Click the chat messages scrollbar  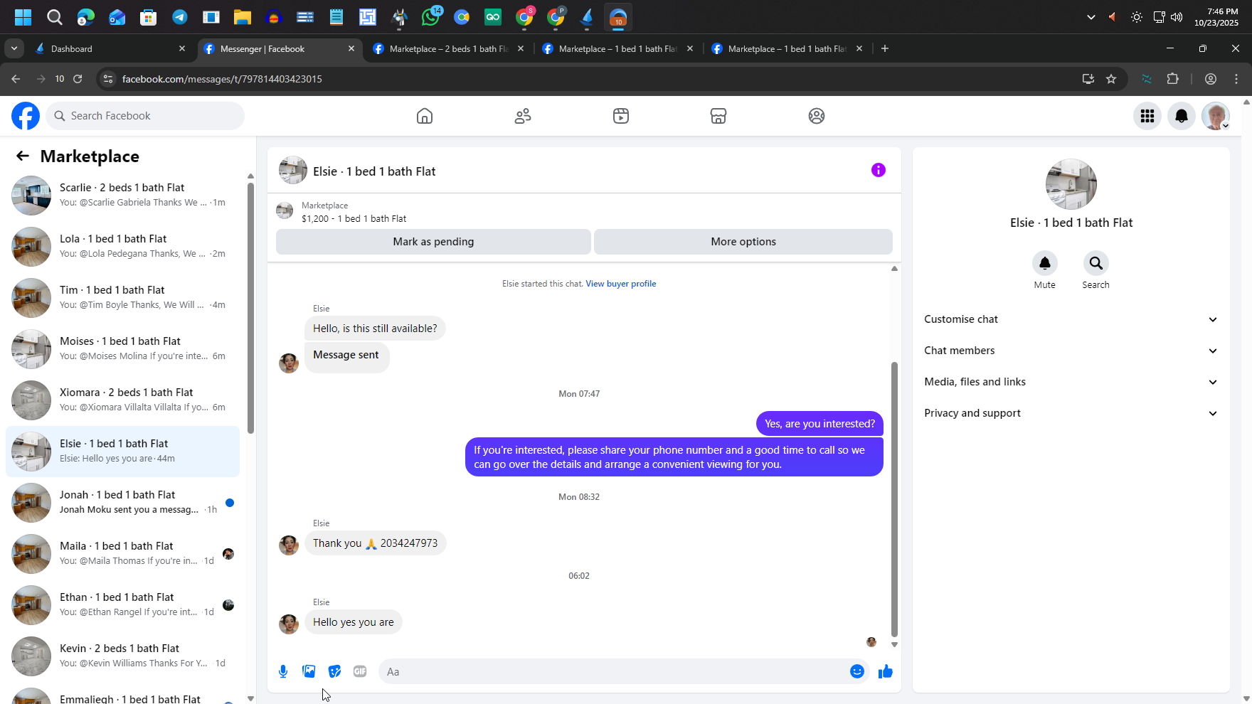(x=894, y=499)
